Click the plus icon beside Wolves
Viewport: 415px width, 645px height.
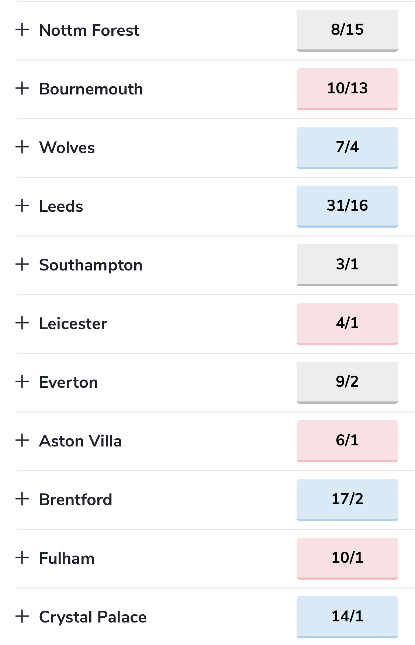(x=22, y=147)
